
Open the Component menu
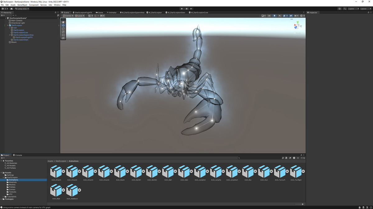click(x=34, y=5)
